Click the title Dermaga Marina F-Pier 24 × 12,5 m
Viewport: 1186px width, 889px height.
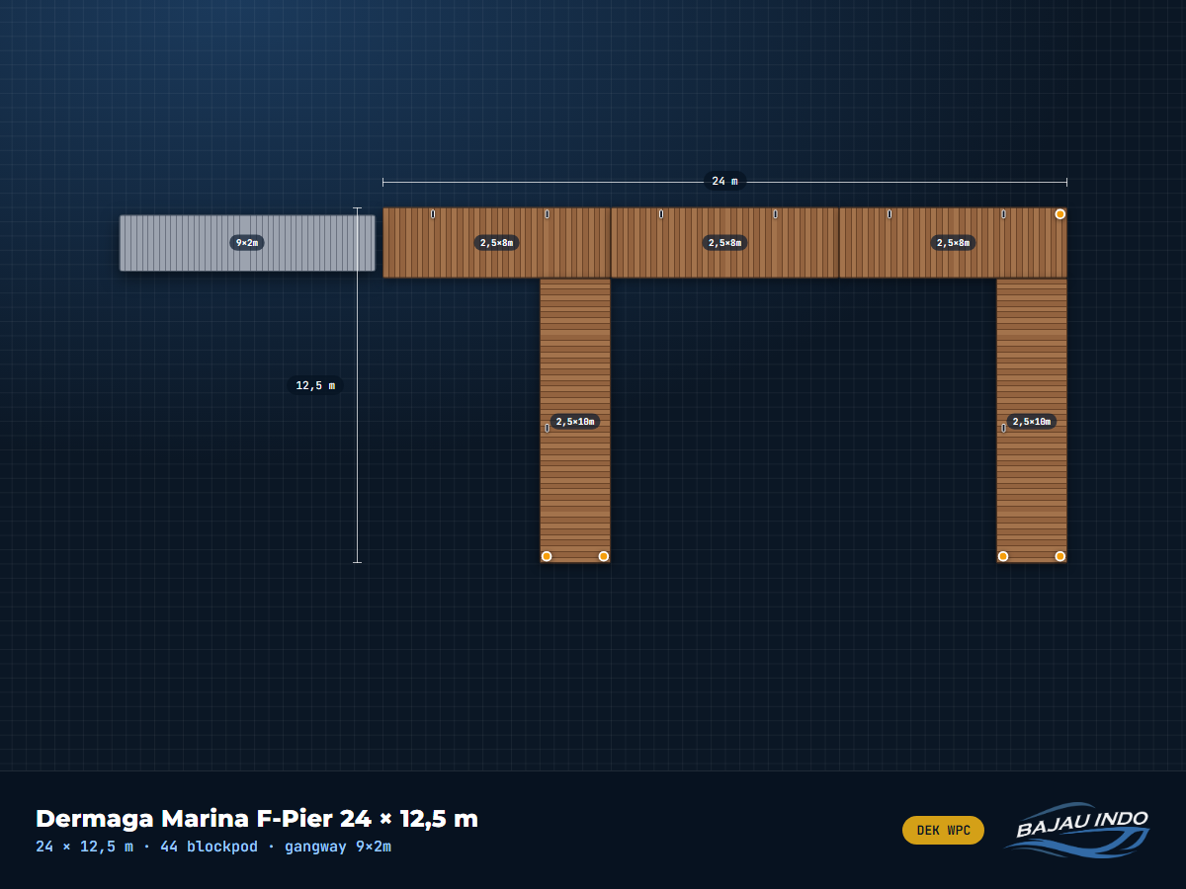click(257, 819)
